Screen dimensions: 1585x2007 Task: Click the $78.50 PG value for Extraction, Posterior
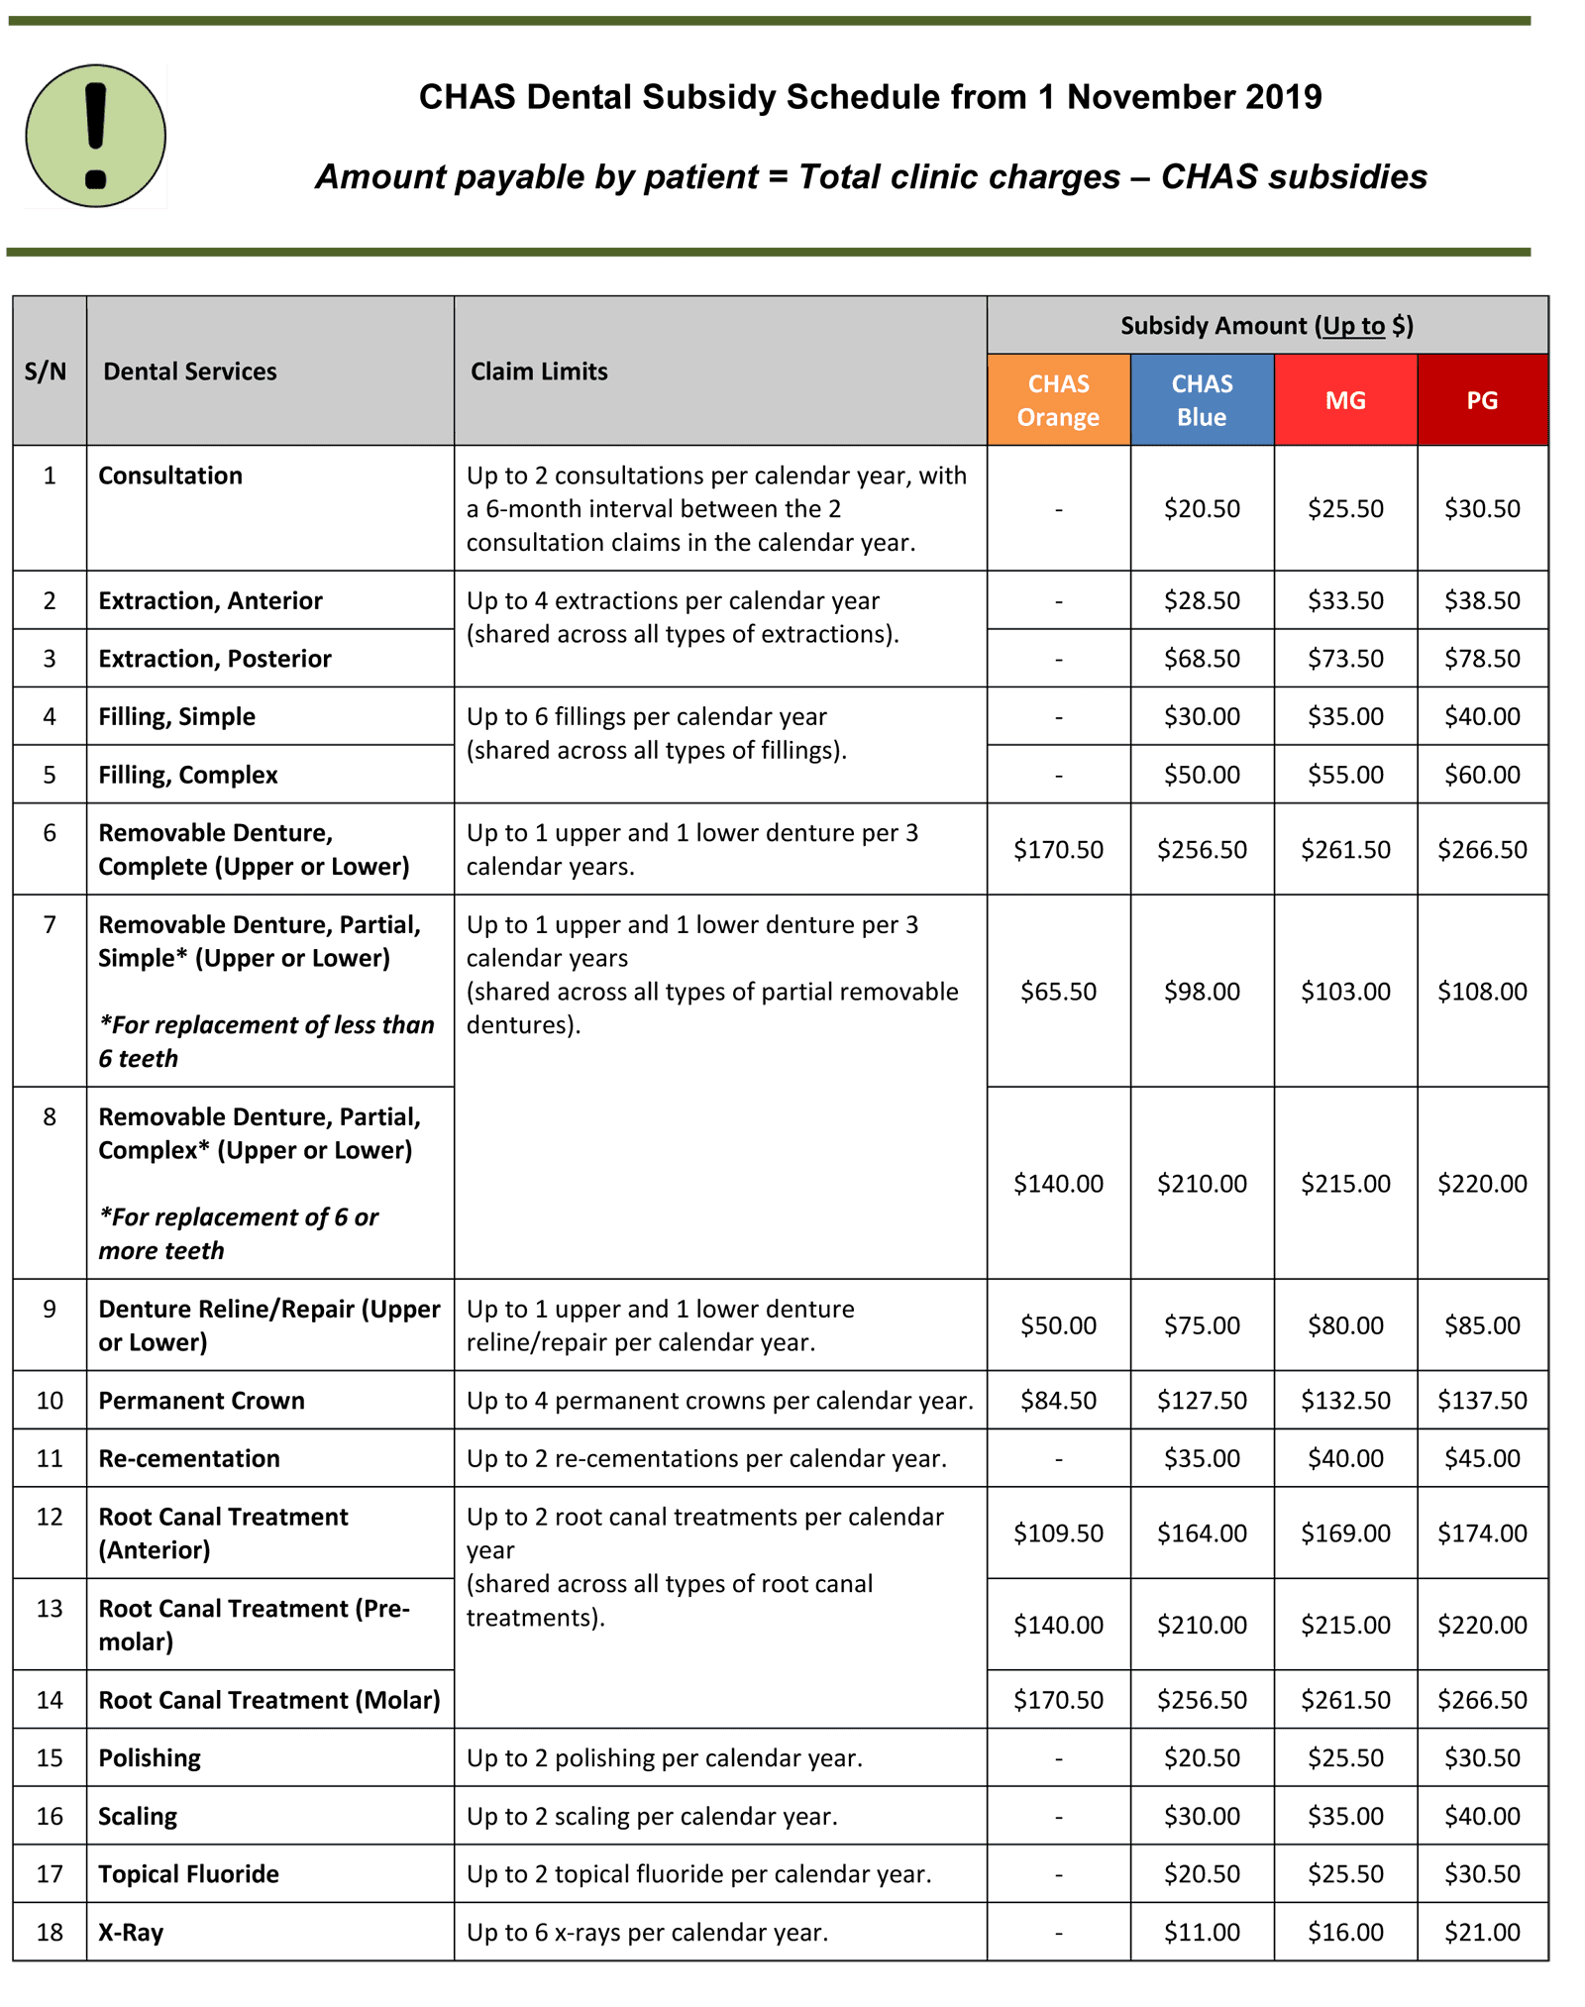(1482, 659)
